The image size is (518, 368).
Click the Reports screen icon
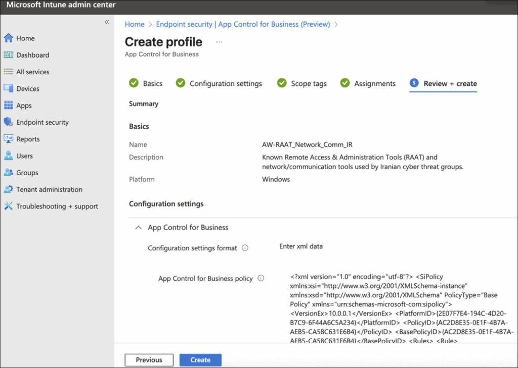pos(9,139)
